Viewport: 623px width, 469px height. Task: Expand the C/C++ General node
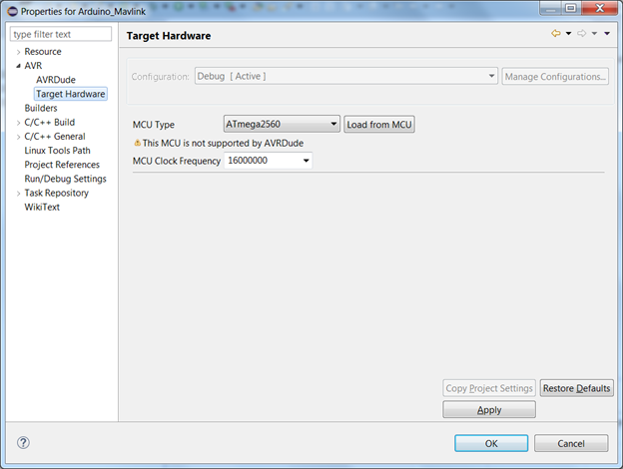pos(18,137)
